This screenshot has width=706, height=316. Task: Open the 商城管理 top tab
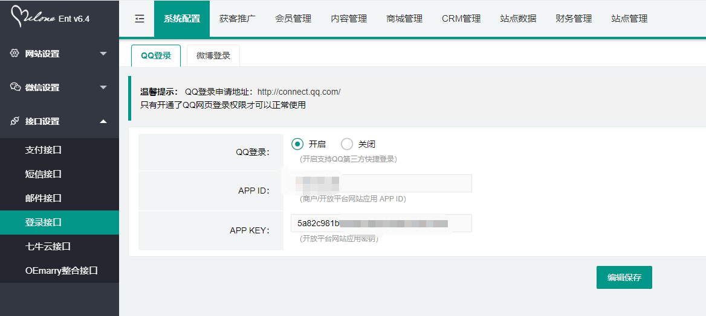pyautogui.click(x=404, y=19)
